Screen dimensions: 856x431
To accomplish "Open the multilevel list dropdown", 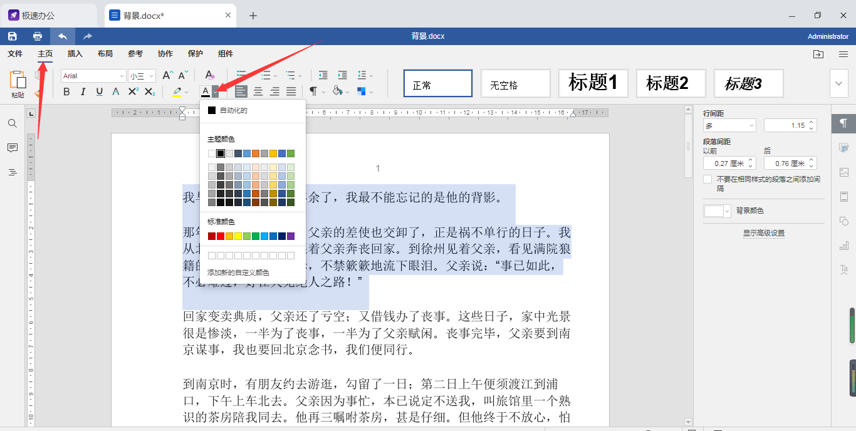I will click(x=300, y=76).
